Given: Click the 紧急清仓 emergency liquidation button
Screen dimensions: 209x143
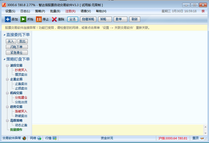Looking at the screenshot, I should [x=17, y=53].
